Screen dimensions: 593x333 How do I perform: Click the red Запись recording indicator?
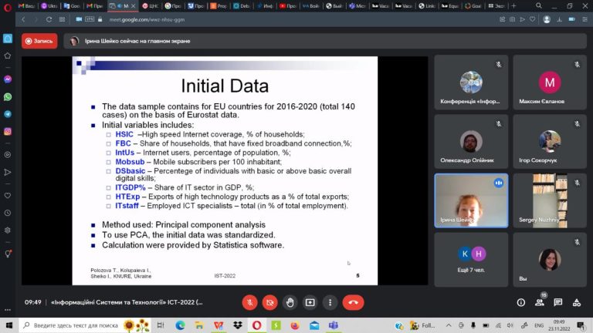[39, 41]
